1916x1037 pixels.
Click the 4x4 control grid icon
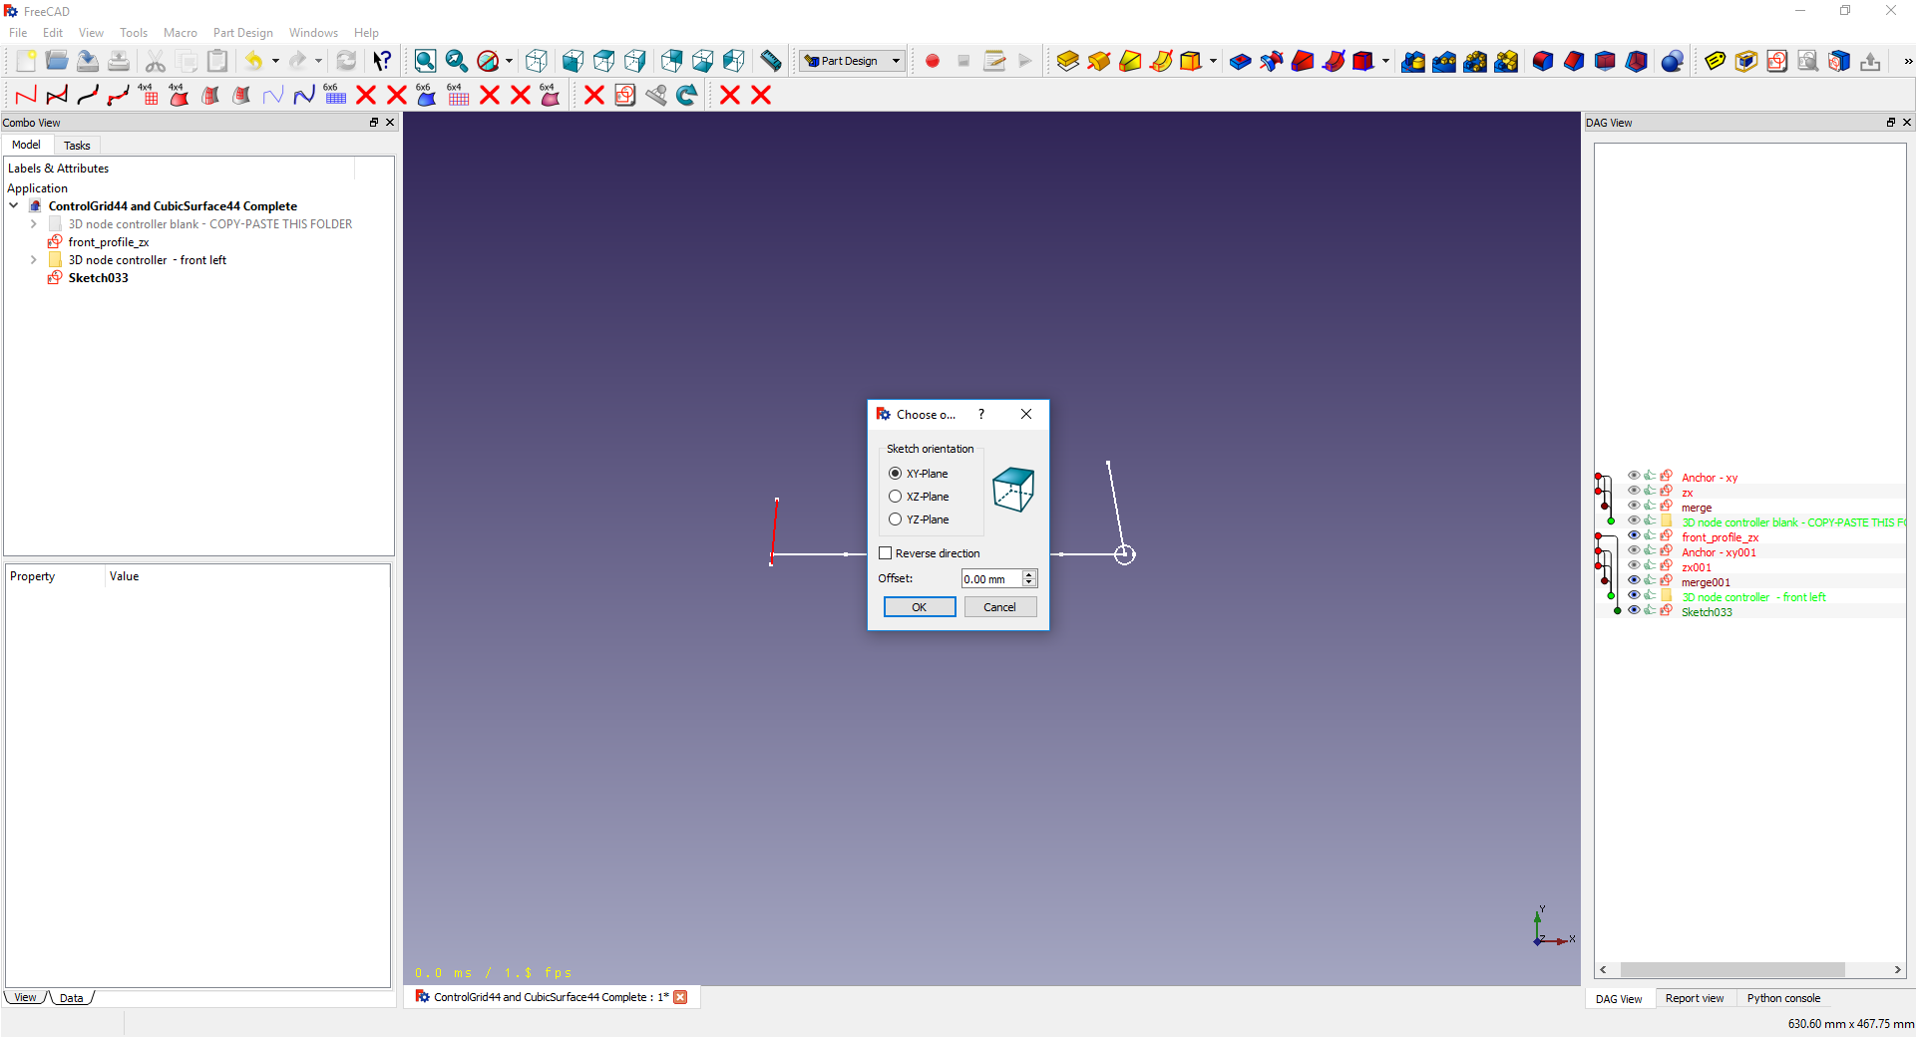click(149, 95)
